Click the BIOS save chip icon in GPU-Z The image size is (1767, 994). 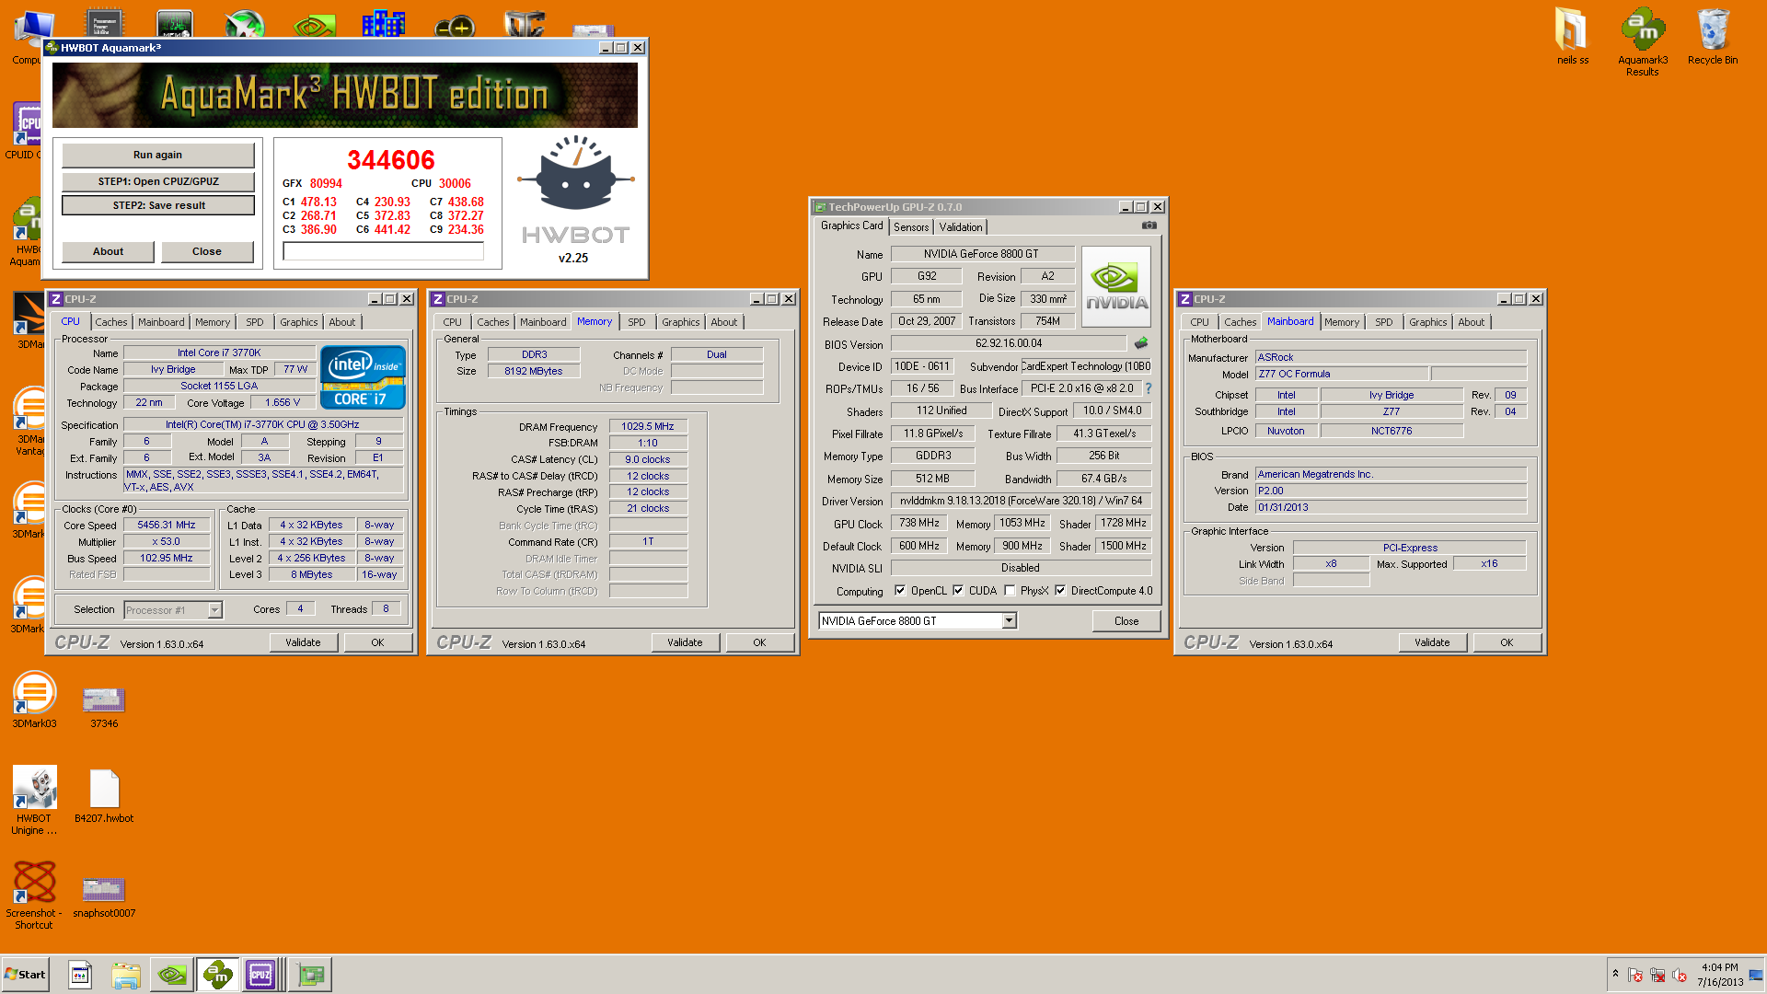click(1141, 343)
